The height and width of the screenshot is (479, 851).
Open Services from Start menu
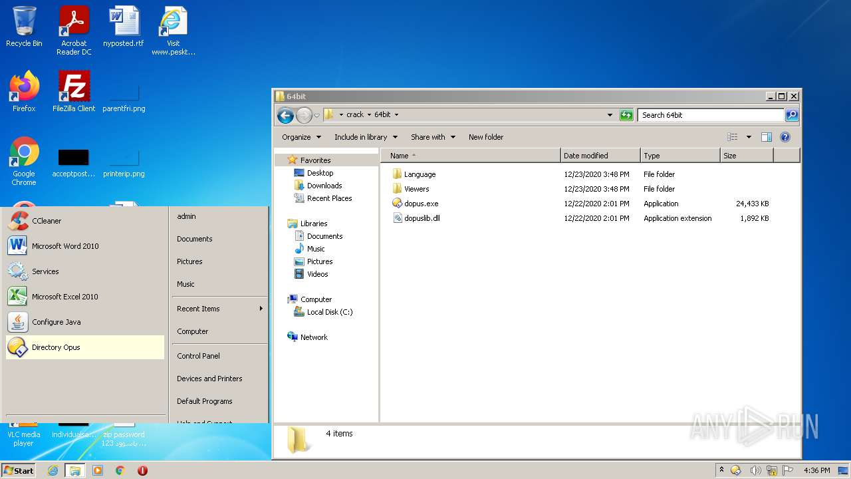[85, 271]
